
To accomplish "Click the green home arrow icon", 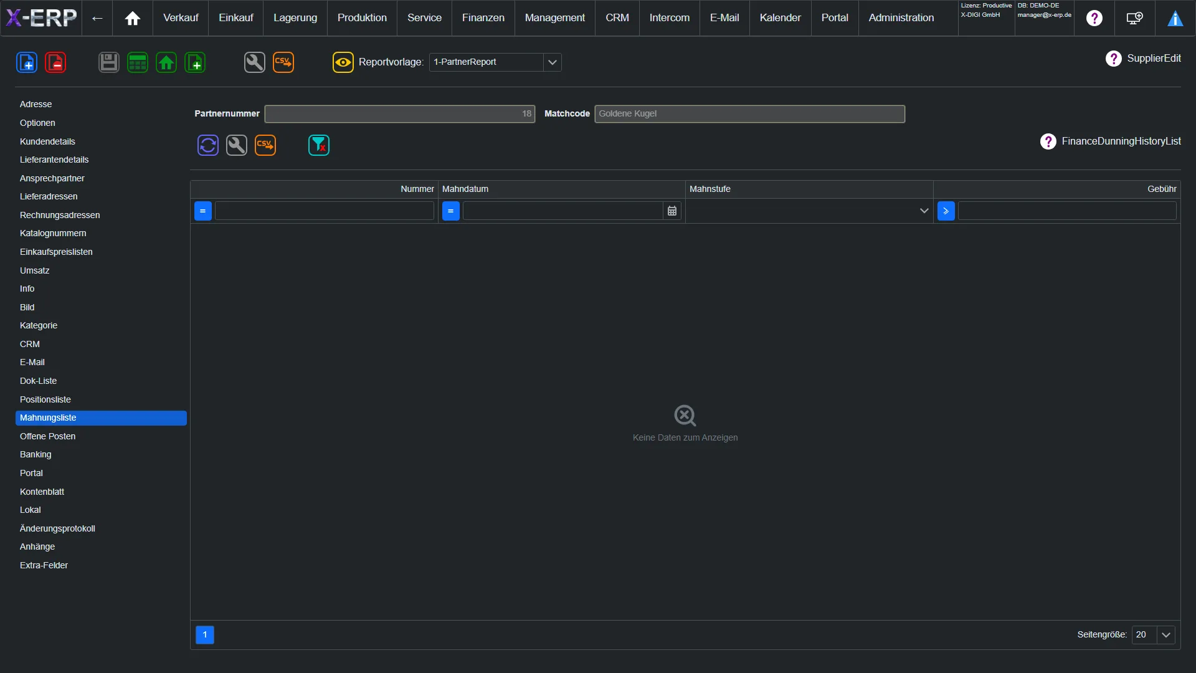I will 166,62.
